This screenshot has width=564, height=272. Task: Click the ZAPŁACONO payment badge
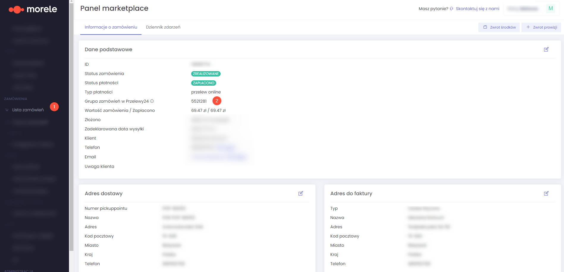(x=204, y=83)
